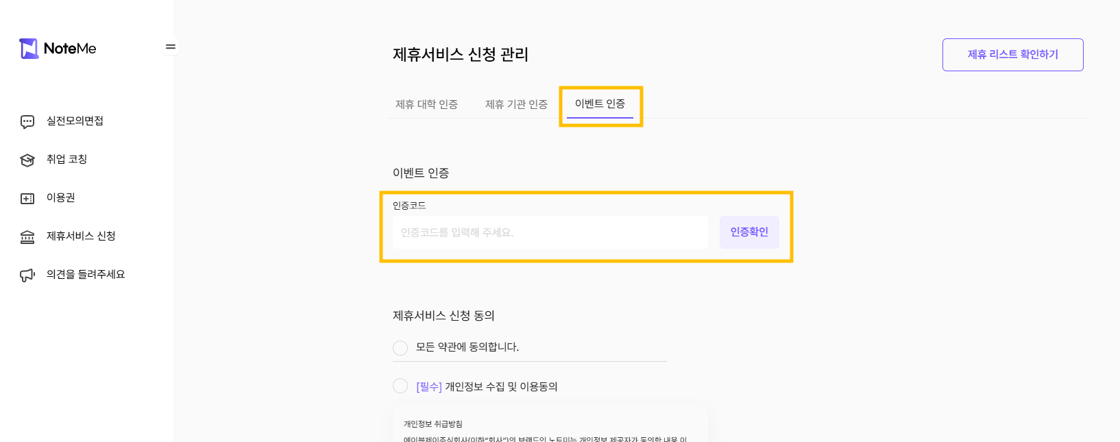This screenshot has width=1120, height=442.
Task: Click the 취업 코칭 graduation cap icon
Action: [x=27, y=160]
